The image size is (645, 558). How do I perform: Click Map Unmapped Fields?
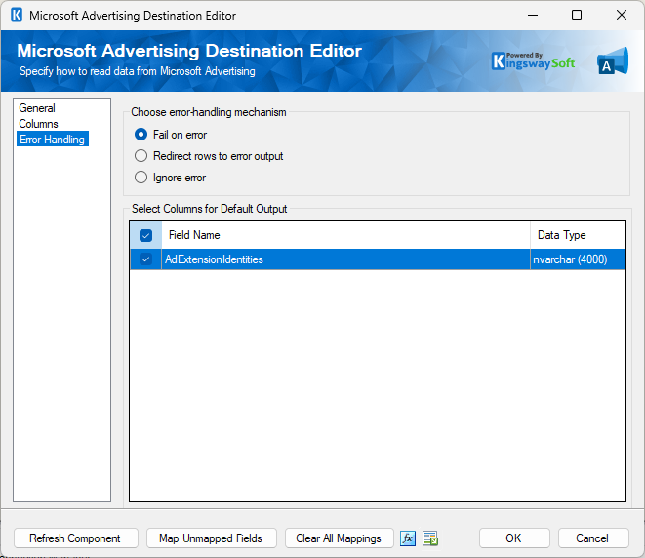coord(212,538)
